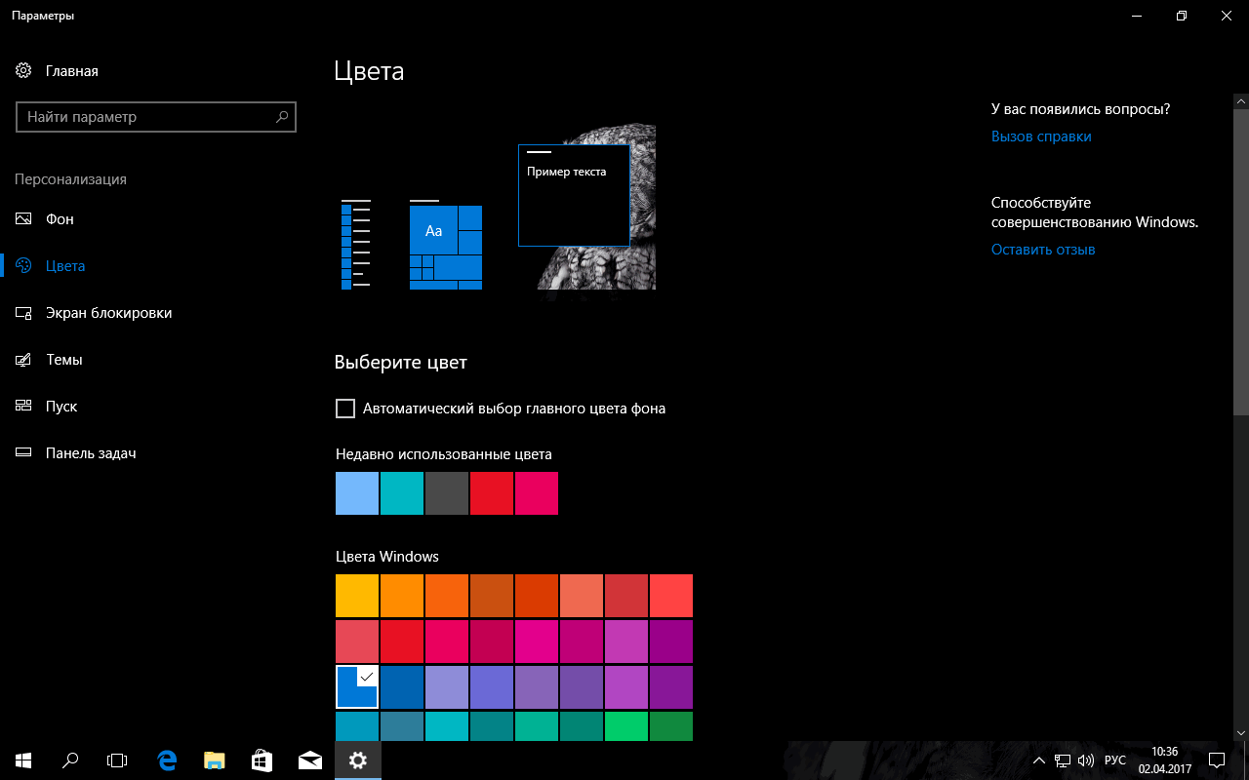
Task: Choose the dark gray recently used color
Action: pos(447,493)
